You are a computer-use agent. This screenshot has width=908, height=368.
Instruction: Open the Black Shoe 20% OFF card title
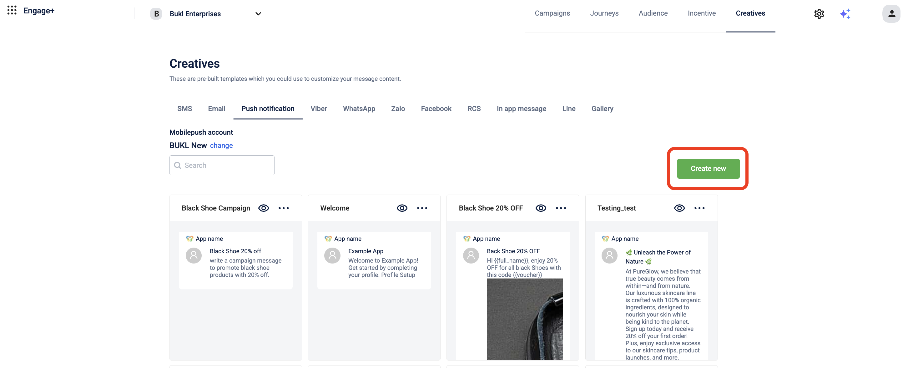click(491, 208)
